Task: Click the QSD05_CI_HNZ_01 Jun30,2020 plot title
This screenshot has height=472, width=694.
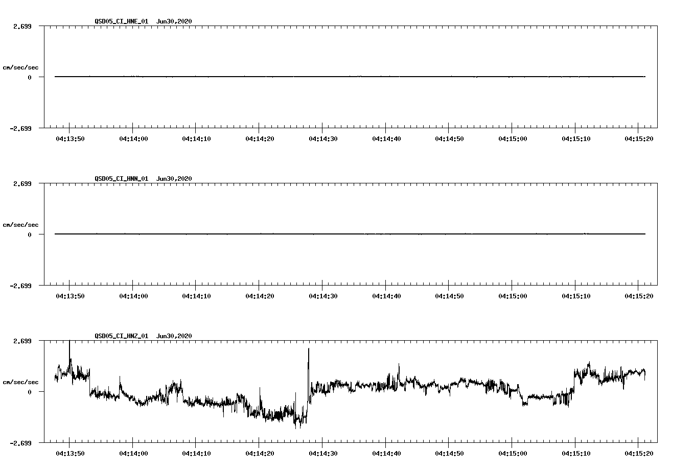Action: coord(143,336)
